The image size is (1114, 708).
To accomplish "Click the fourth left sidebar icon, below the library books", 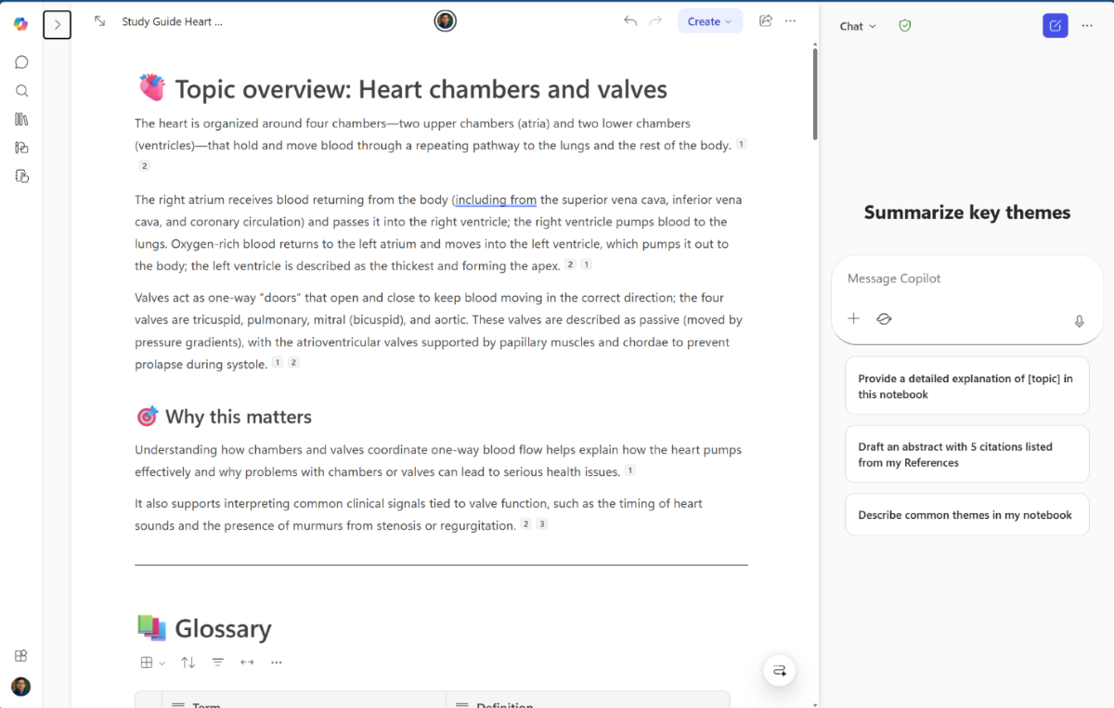I will point(21,147).
